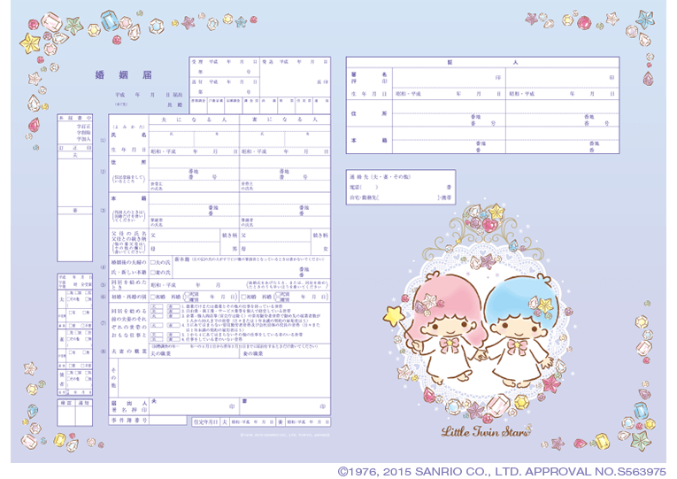
Task: Click the 事件簿番号 label
Action: click(129, 421)
